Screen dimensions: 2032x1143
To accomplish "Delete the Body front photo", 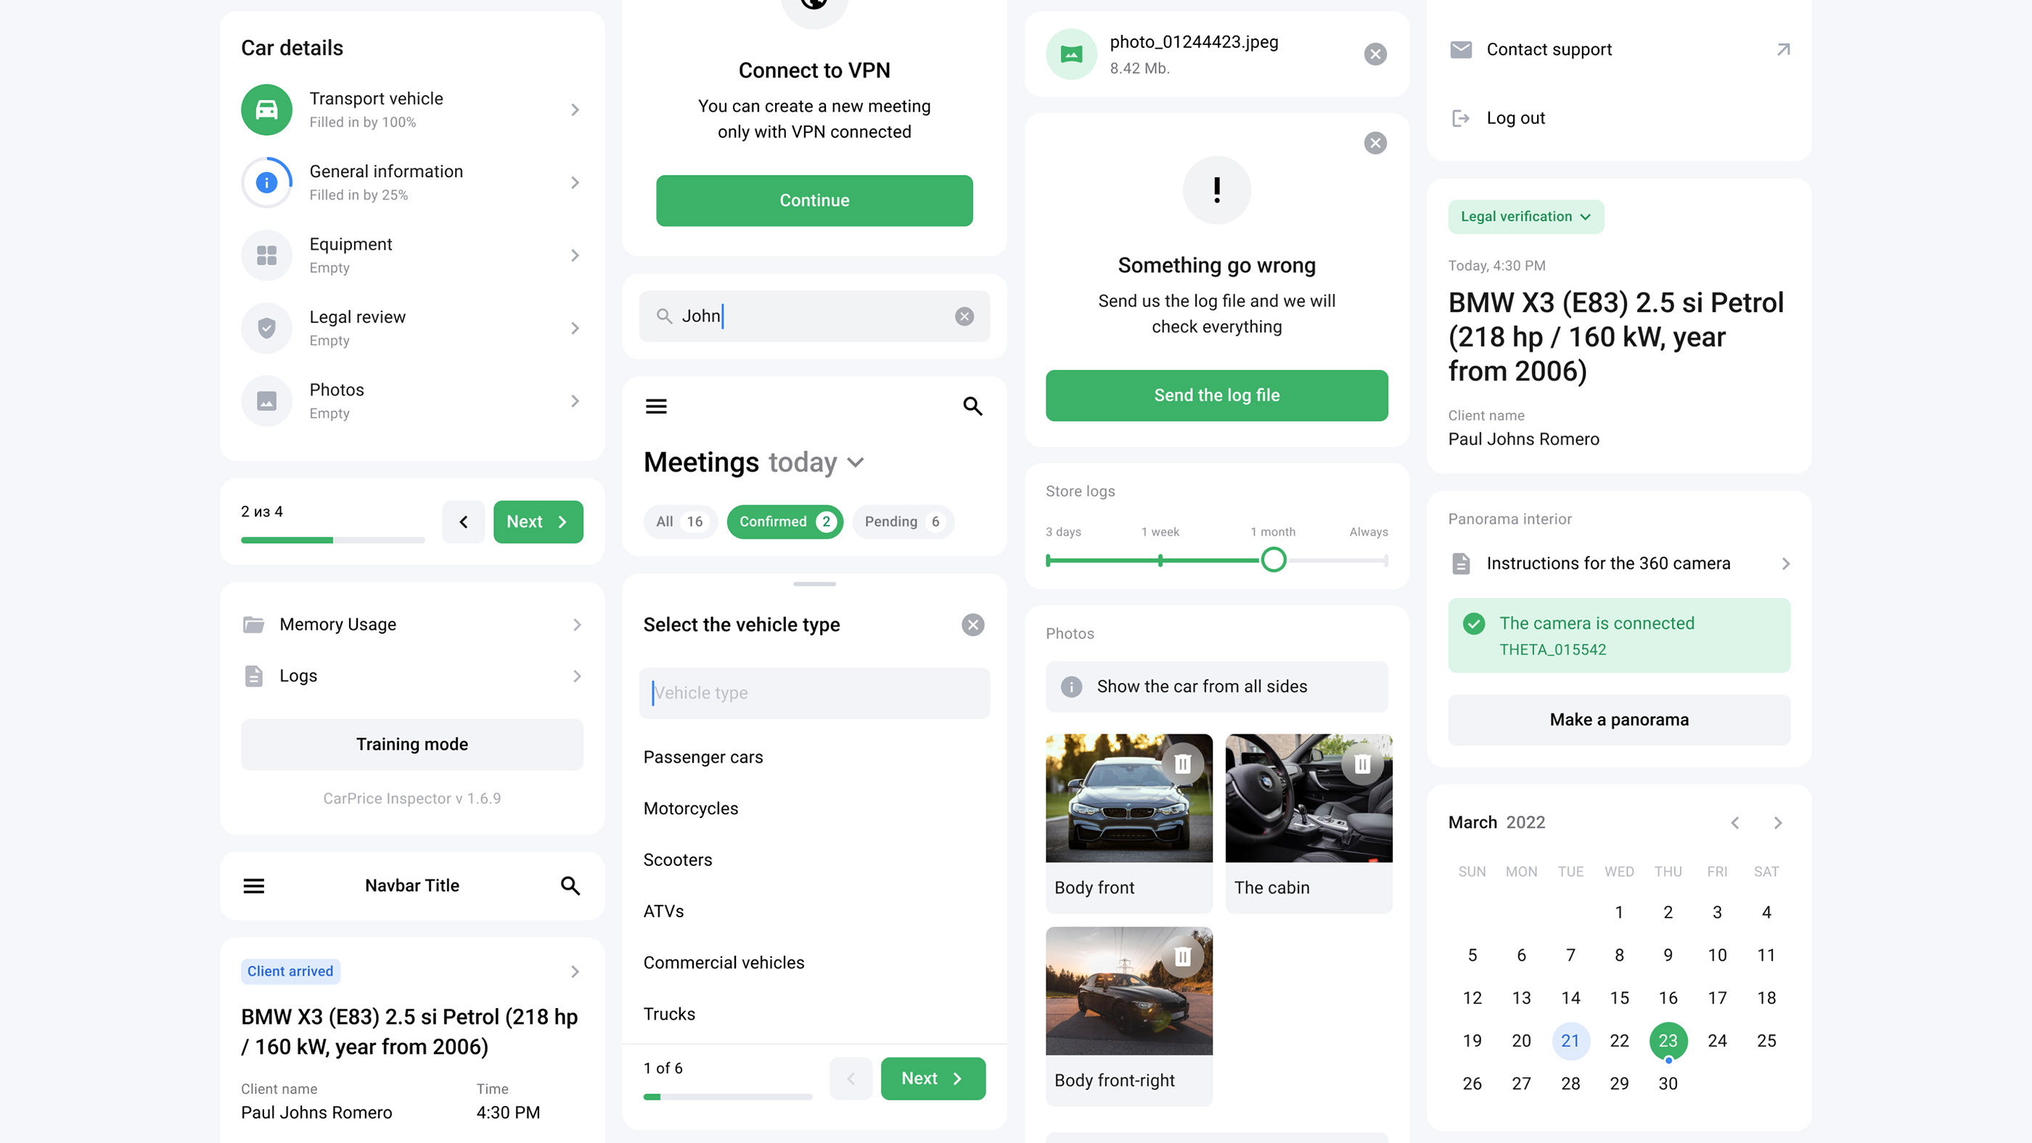I will point(1182,763).
